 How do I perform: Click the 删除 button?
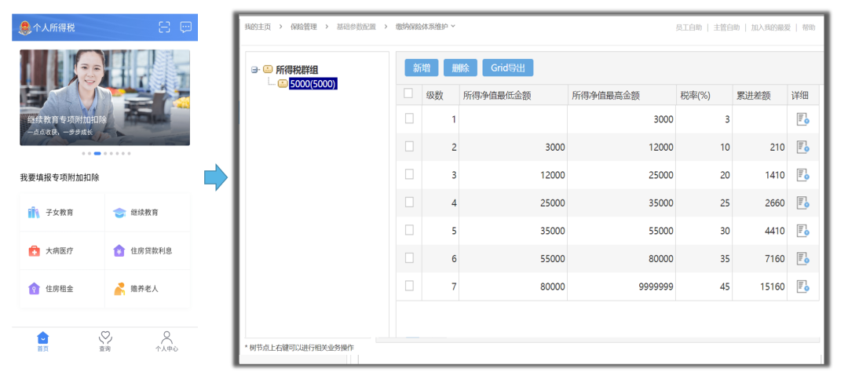click(x=460, y=68)
